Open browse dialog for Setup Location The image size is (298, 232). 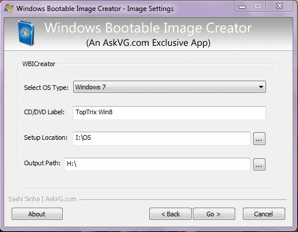(x=259, y=139)
